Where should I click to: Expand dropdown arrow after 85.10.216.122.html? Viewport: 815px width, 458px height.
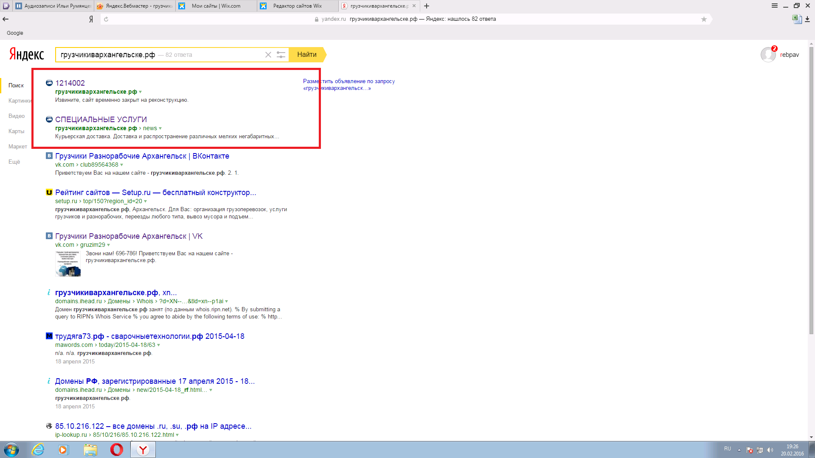(x=177, y=435)
